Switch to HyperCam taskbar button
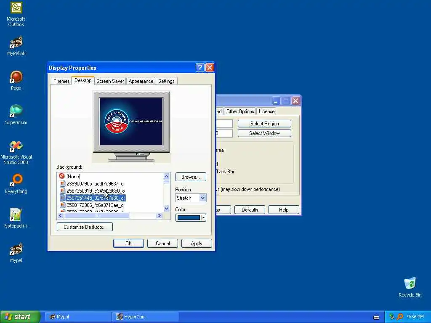Viewport: 431px width, 323px height. click(146, 317)
